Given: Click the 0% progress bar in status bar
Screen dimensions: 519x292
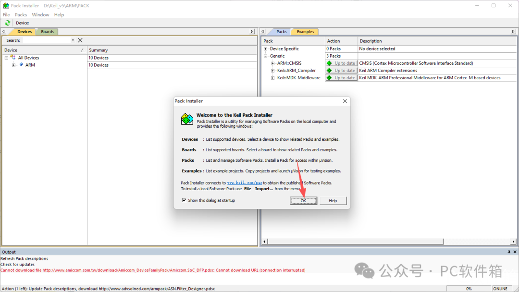Looking at the screenshot, I should (x=469, y=289).
